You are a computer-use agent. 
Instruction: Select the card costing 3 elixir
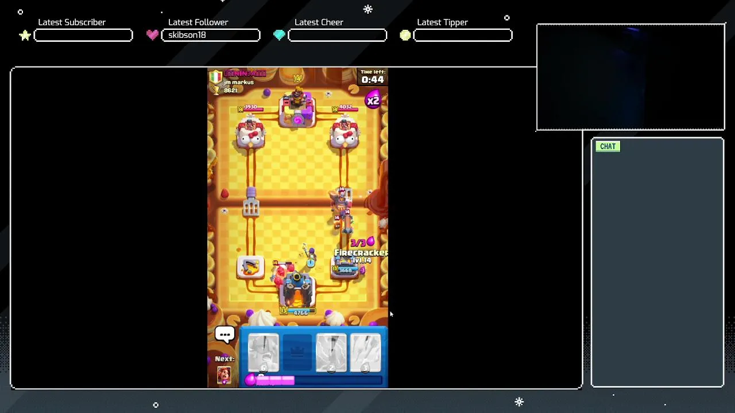365,353
